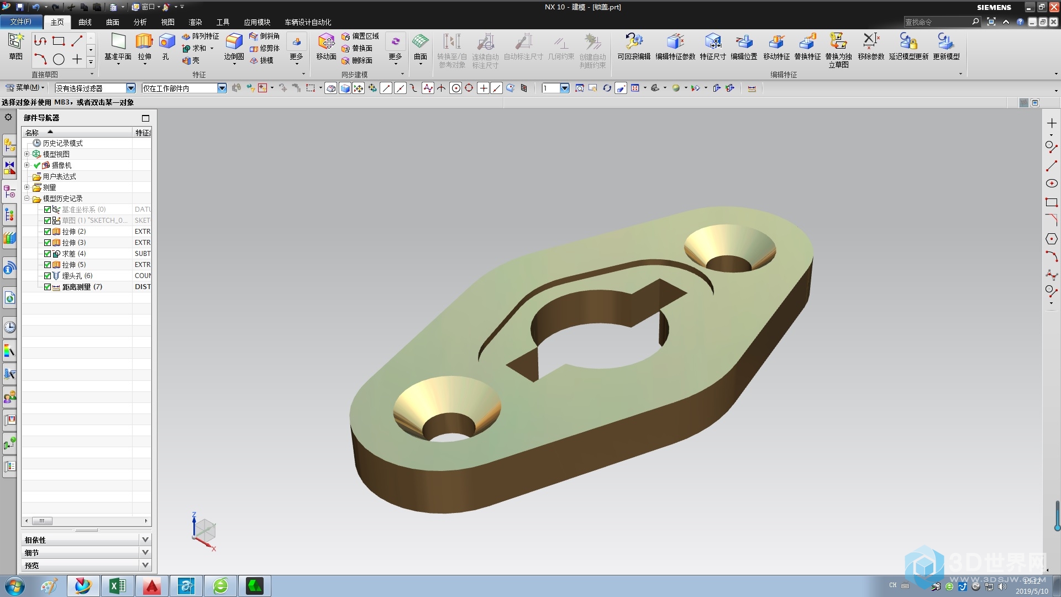Click the 更多 button in the 特征 group
This screenshot has width=1061, height=597.
297,48
